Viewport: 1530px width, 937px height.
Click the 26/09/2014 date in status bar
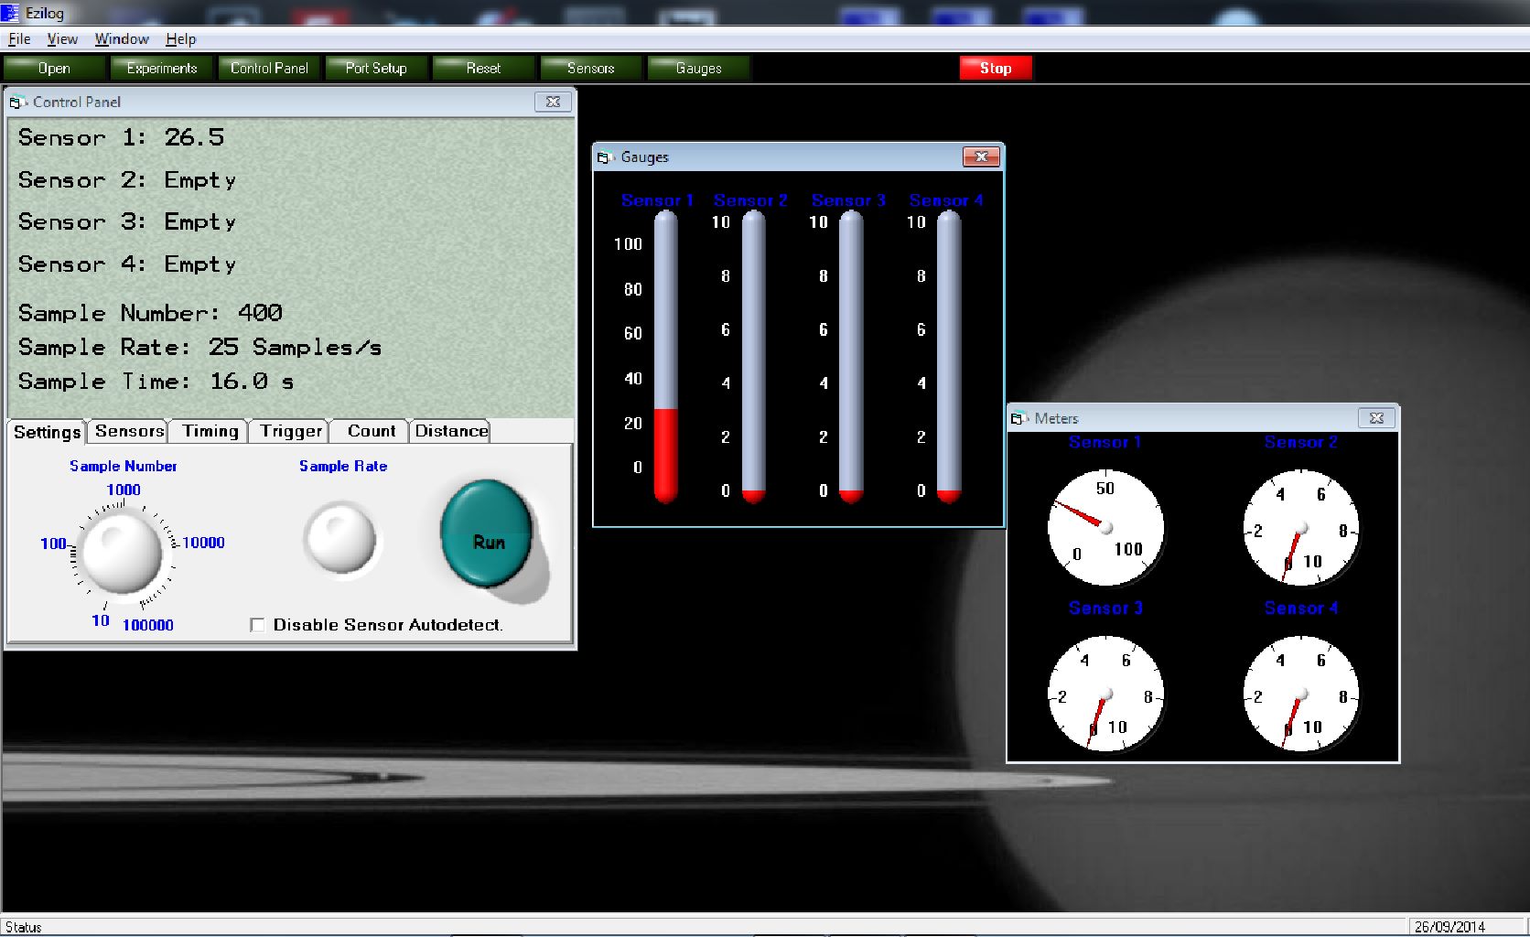pyautogui.click(x=1449, y=927)
